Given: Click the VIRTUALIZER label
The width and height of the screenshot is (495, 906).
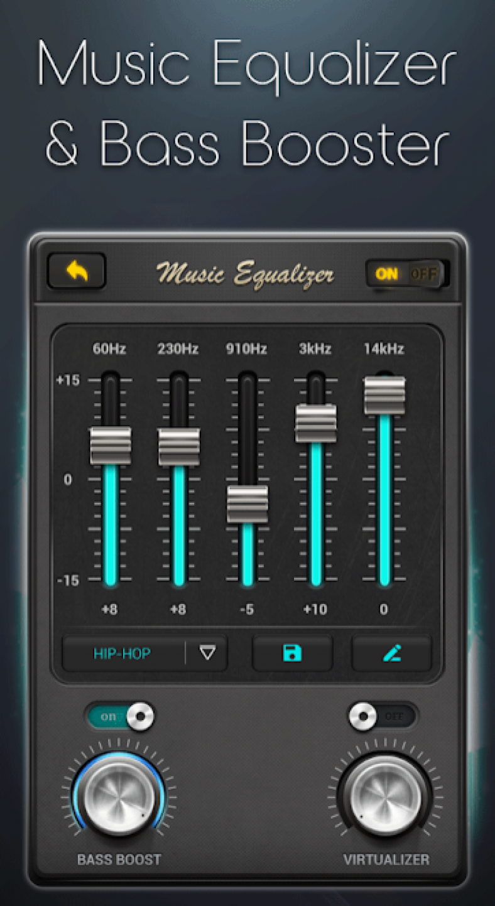Looking at the screenshot, I should (x=386, y=860).
